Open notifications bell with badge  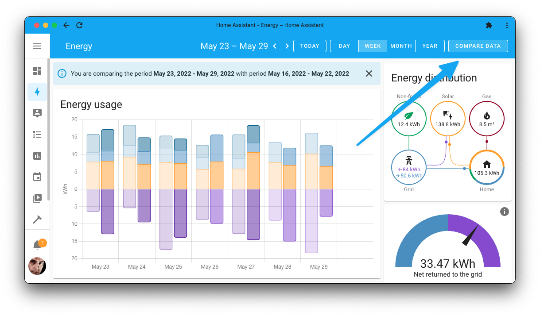(x=37, y=243)
